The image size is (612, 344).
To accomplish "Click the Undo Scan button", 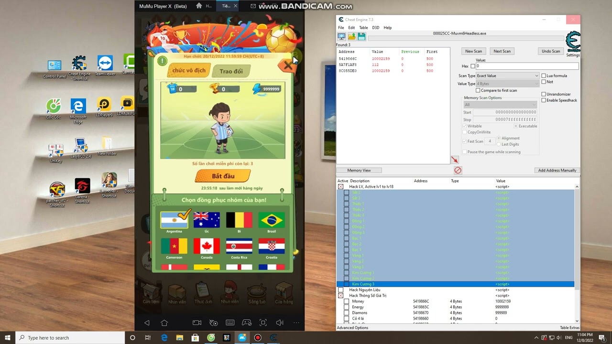I will point(551,51).
